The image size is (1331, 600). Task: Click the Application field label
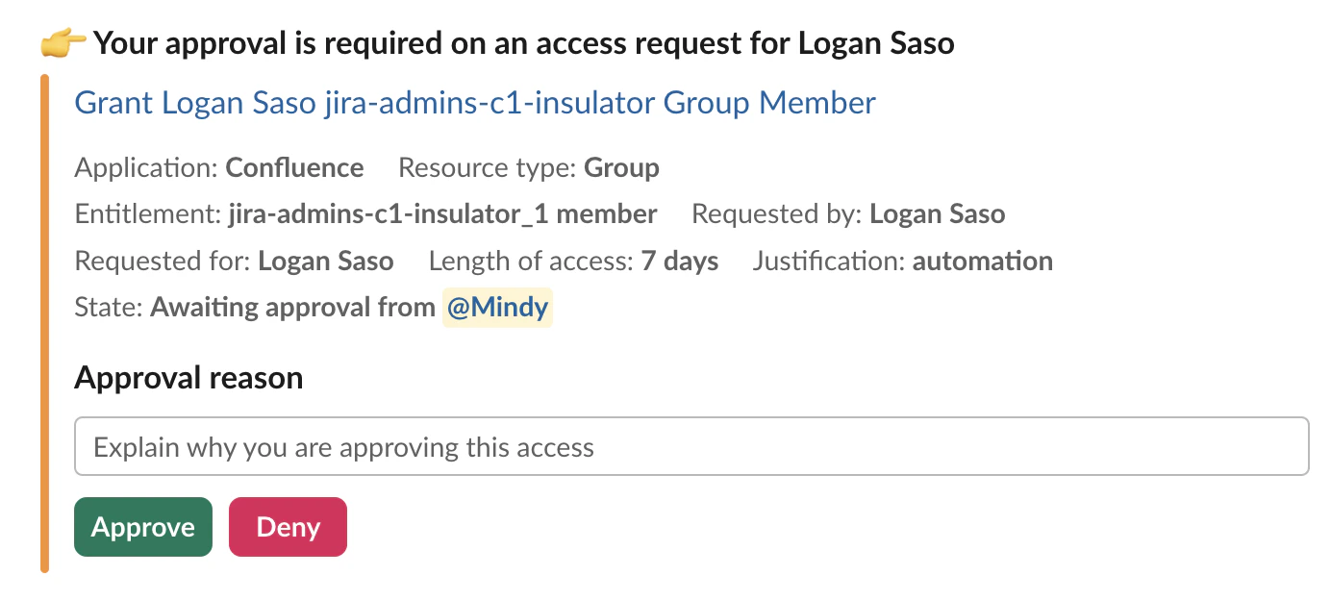146,168
